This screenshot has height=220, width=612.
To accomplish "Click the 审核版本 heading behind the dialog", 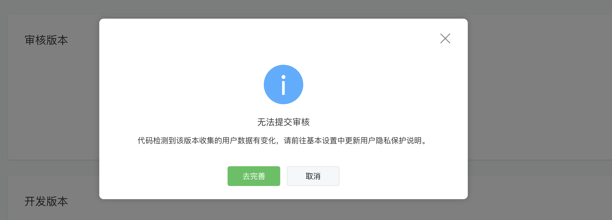I will click(x=46, y=40).
